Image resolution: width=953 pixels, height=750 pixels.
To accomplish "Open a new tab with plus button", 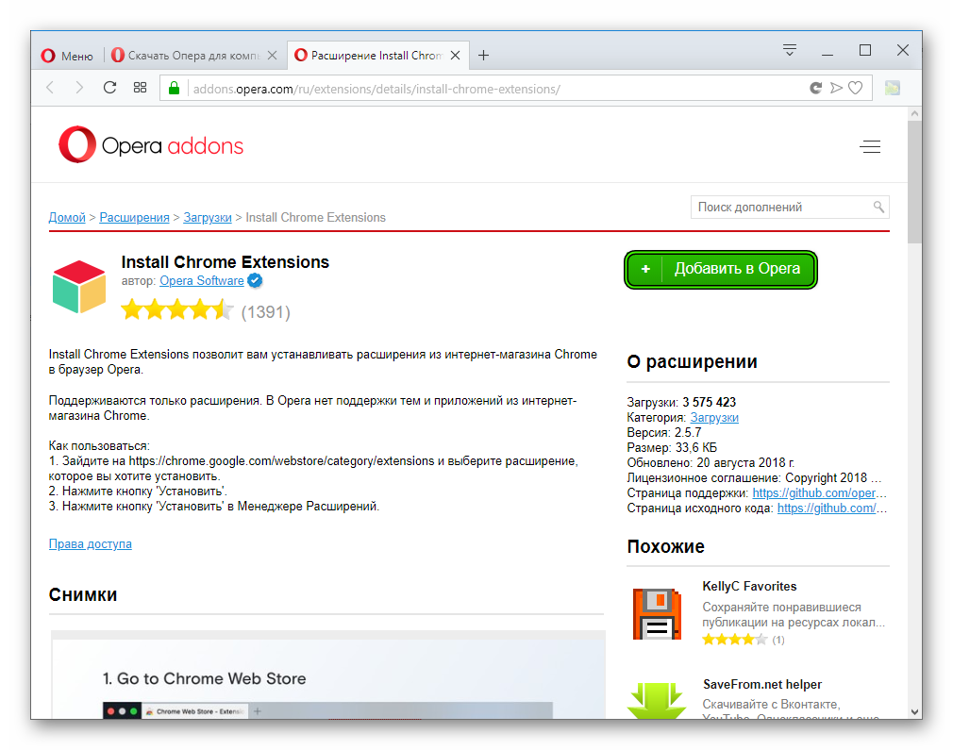I will (483, 56).
